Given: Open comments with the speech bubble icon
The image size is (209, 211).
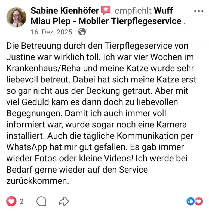Looking at the screenshot, I should tap(41, 201).
